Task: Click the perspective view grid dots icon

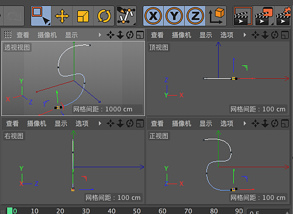Action: coord(8,35)
